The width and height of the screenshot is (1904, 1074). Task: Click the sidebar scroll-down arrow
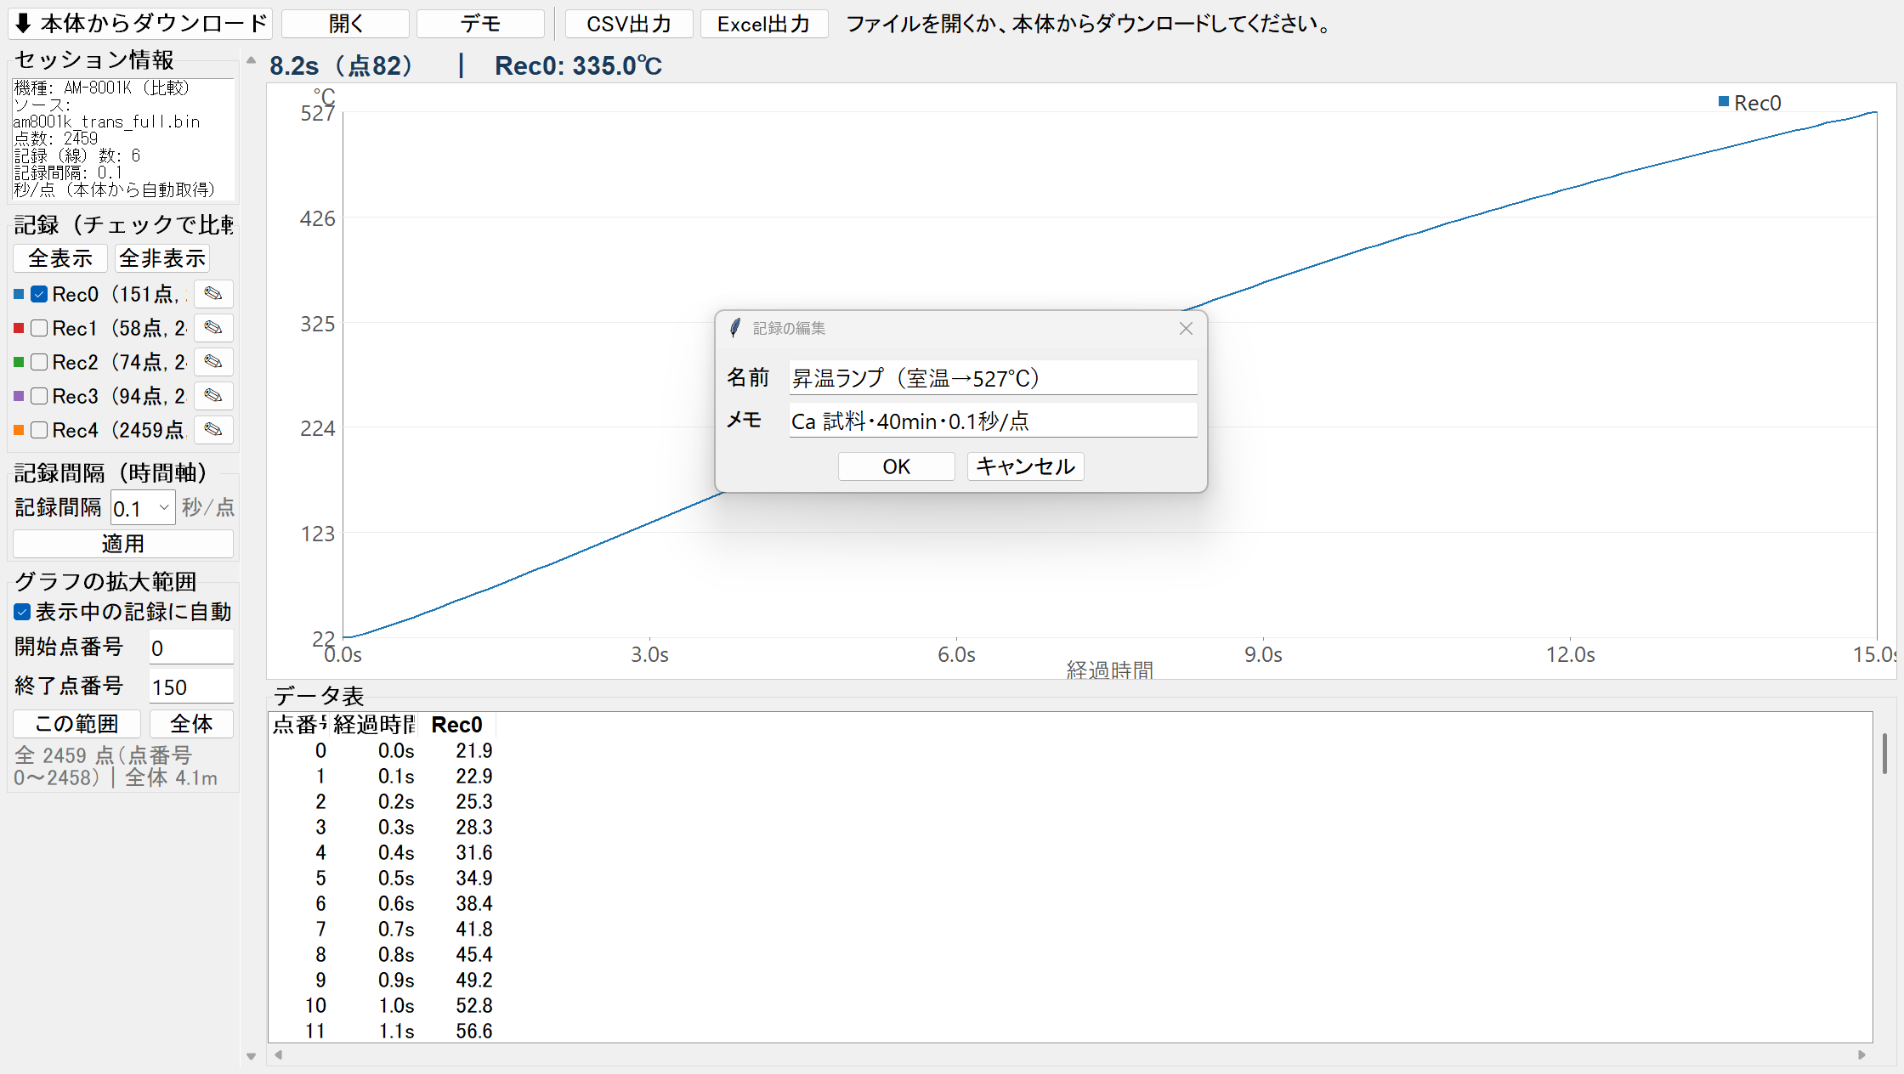click(251, 1056)
